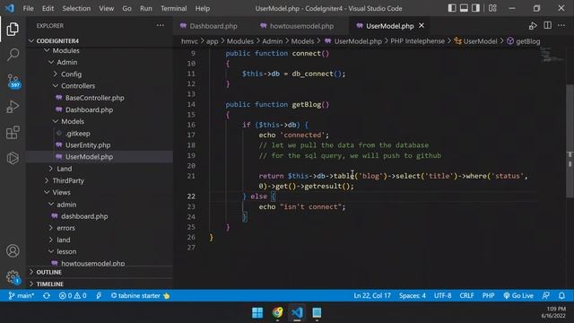Click the Synchronize Changes icon

coord(47,295)
